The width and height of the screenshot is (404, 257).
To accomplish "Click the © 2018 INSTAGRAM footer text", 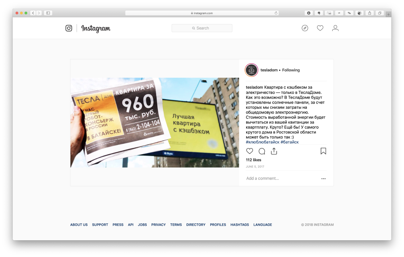I will pyautogui.click(x=317, y=225).
